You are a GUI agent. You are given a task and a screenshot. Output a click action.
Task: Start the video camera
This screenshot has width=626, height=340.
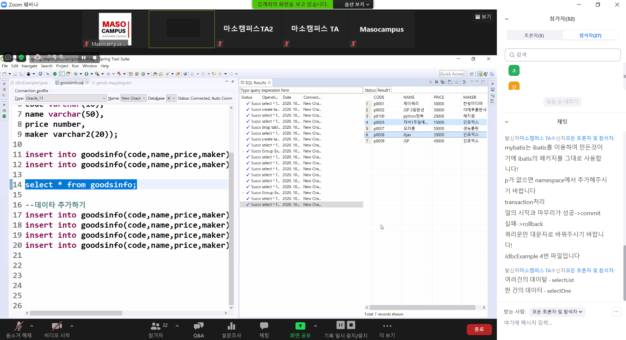[57, 326]
